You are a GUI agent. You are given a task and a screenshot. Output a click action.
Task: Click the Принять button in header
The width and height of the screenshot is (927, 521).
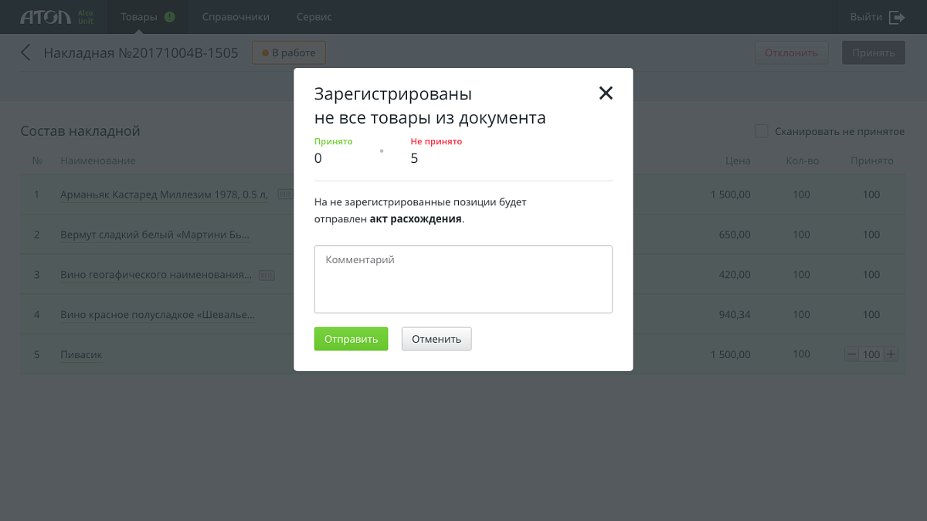coord(873,53)
